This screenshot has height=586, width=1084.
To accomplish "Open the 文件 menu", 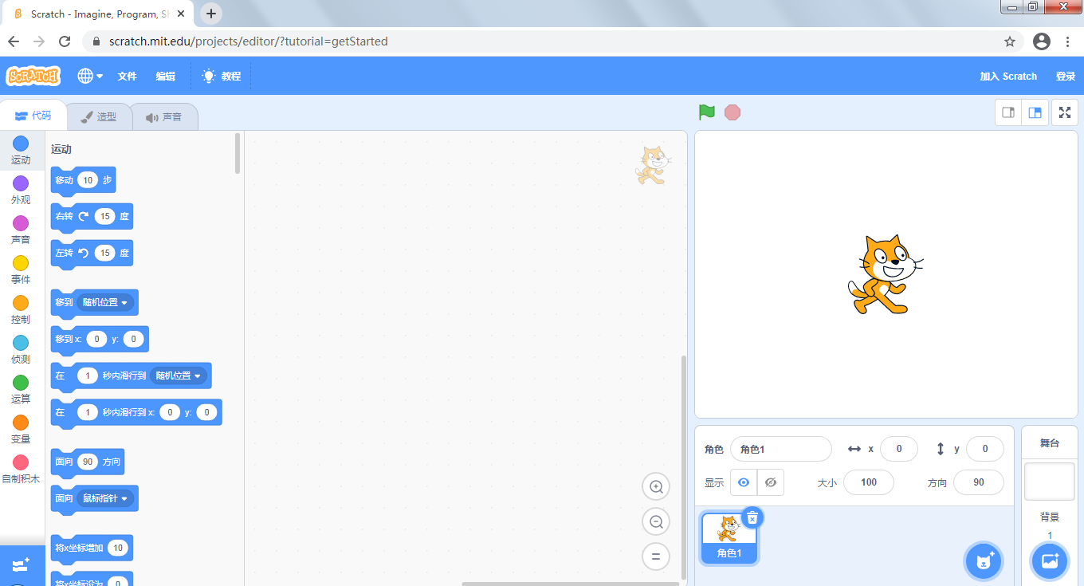I will point(128,76).
